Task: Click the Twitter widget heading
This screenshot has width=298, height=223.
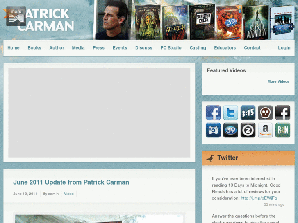Action: (x=227, y=158)
